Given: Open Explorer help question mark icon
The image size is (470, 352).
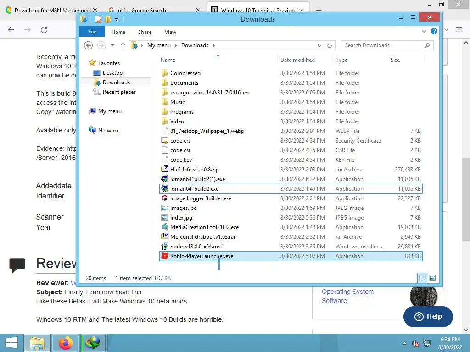Looking at the screenshot, I should tap(434, 31).
